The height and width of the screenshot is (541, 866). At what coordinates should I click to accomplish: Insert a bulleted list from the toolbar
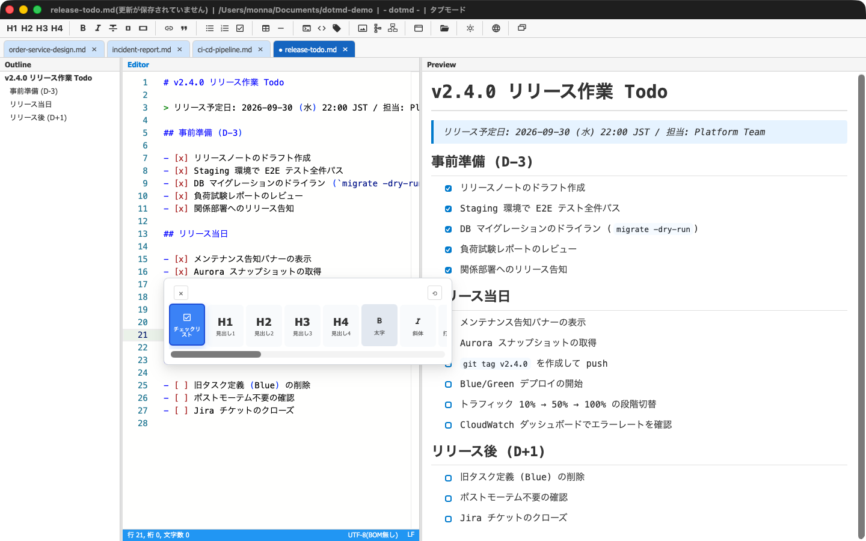(210, 28)
